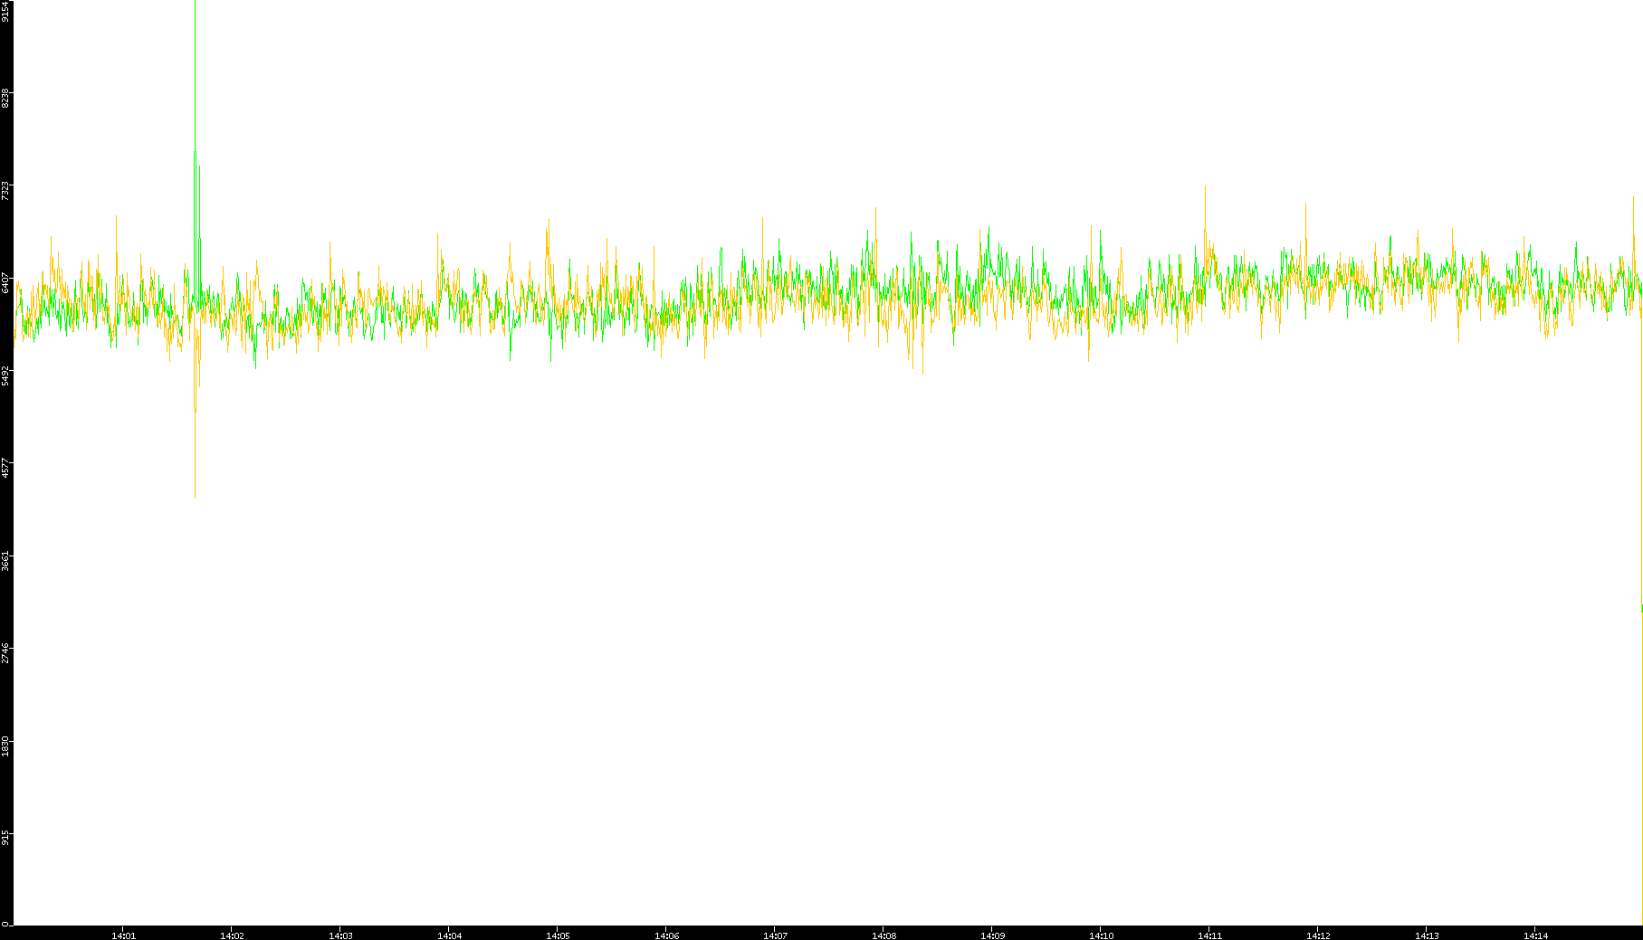The width and height of the screenshot is (1643, 940).
Task: Select the 1830 vertical axis label
Action: point(5,745)
